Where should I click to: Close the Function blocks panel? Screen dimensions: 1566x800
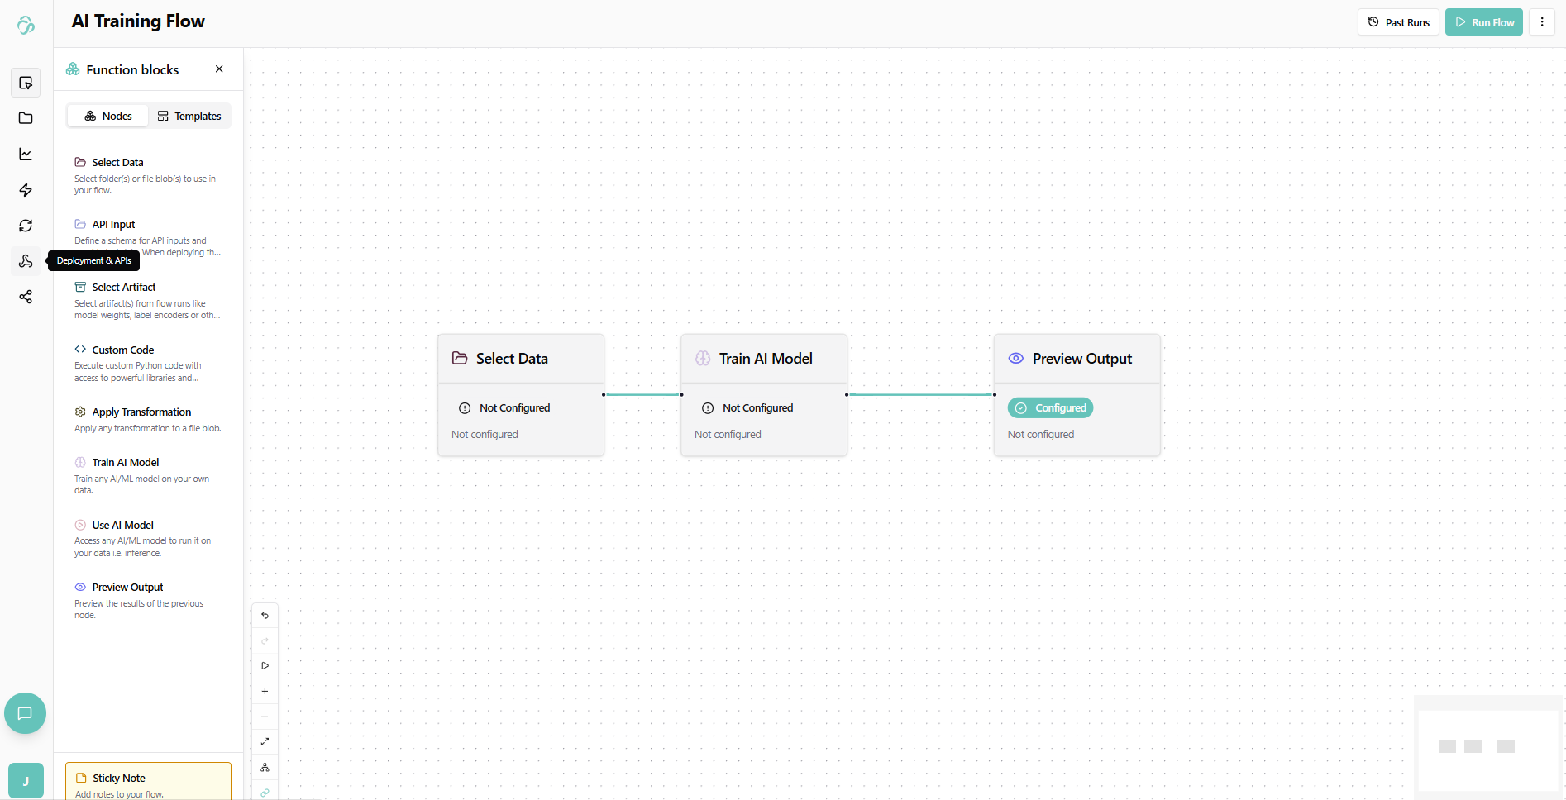coord(219,69)
